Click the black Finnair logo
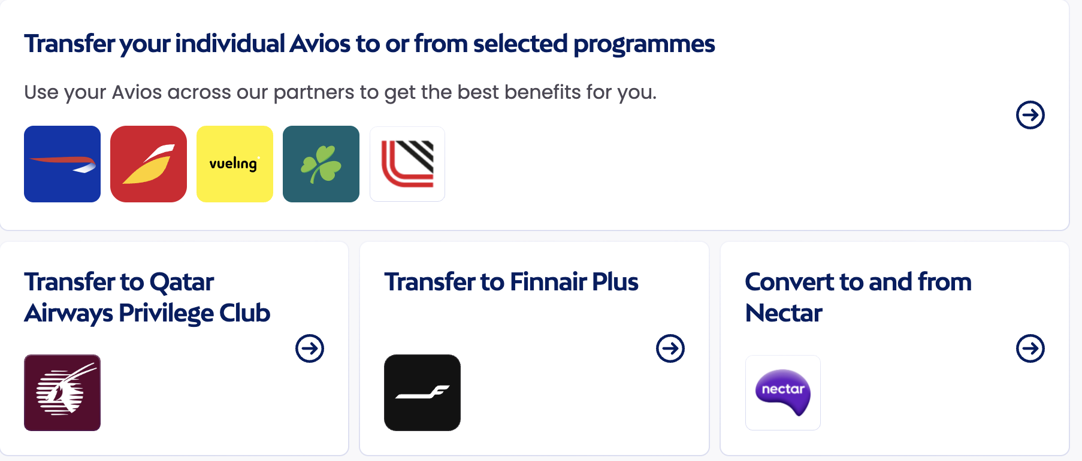Image resolution: width=1082 pixels, height=461 pixels. coord(422,393)
